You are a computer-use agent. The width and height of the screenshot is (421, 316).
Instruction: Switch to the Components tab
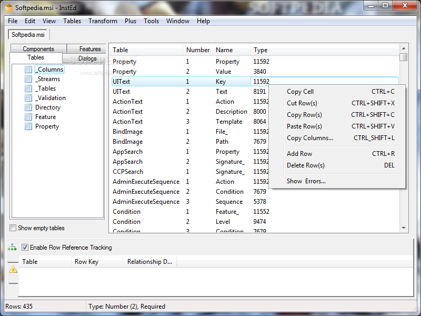(38, 48)
